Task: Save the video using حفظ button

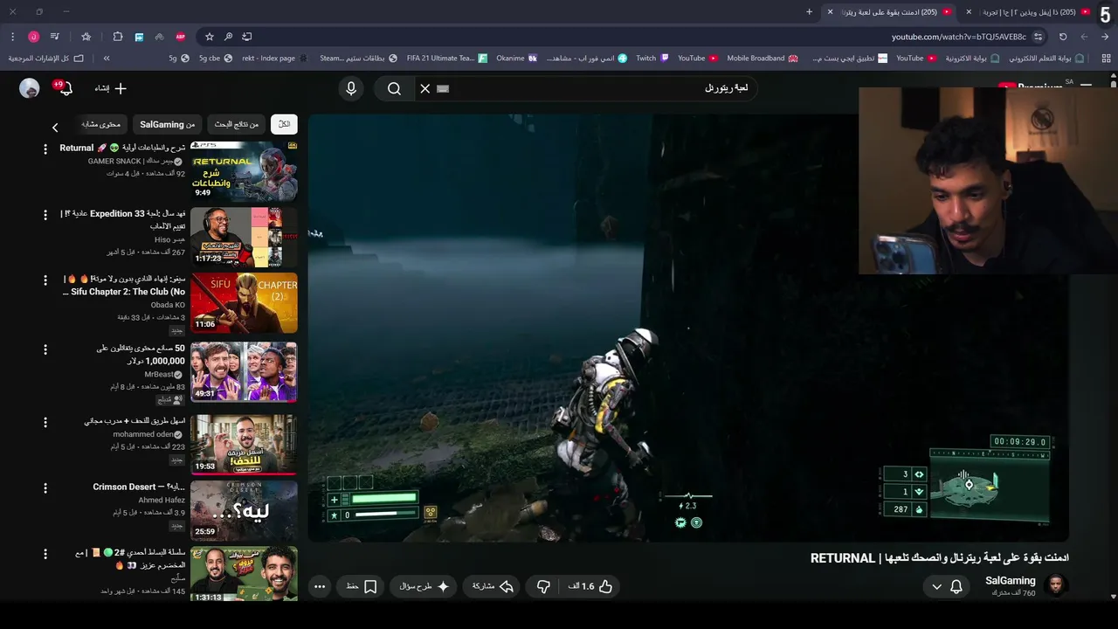Action: [x=362, y=587]
